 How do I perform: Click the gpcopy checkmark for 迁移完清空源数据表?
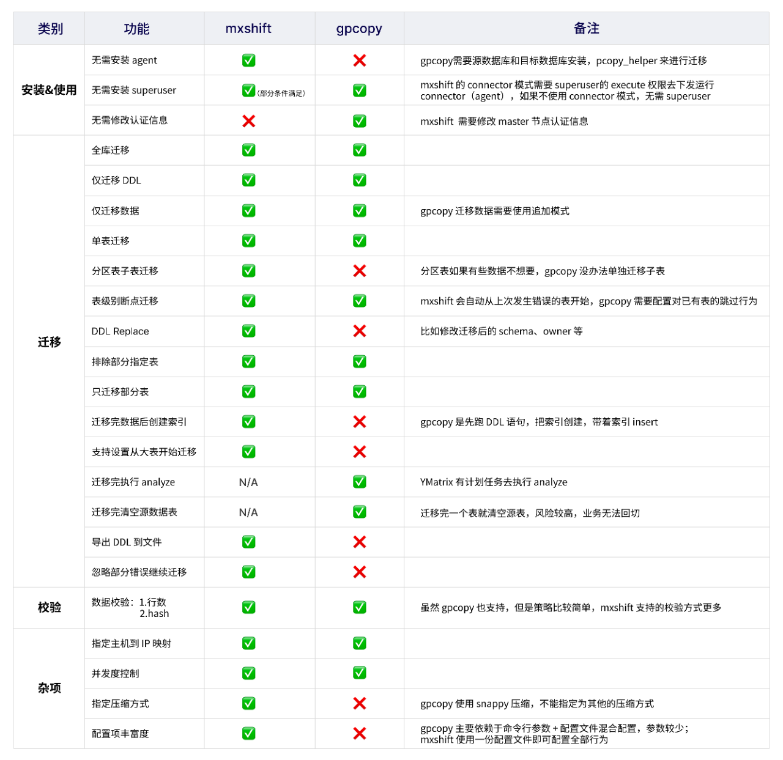pos(360,512)
